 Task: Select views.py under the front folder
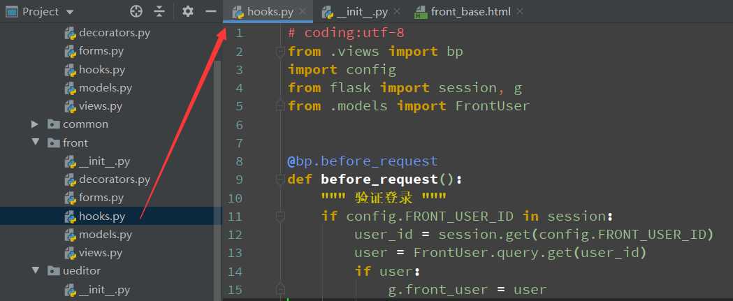click(101, 252)
